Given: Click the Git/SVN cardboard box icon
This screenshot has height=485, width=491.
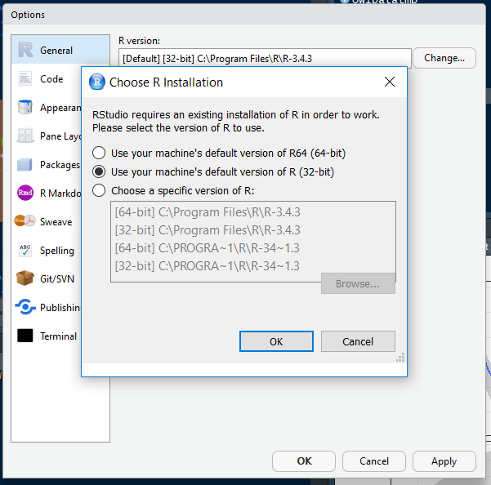Looking at the screenshot, I should coord(25,278).
